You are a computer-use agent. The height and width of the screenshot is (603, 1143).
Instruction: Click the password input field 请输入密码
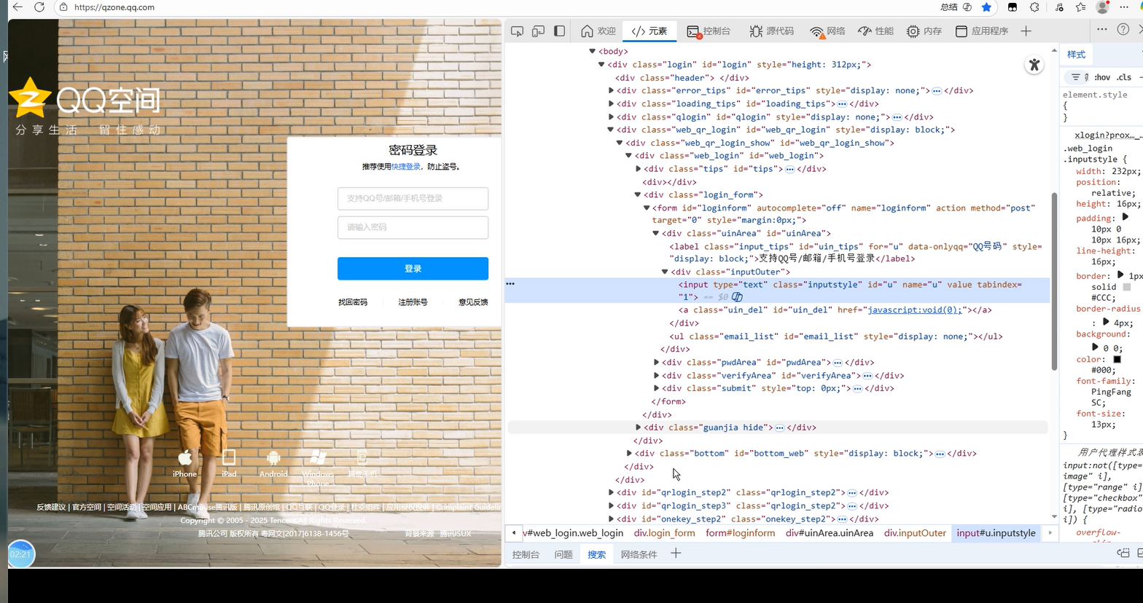413,228
